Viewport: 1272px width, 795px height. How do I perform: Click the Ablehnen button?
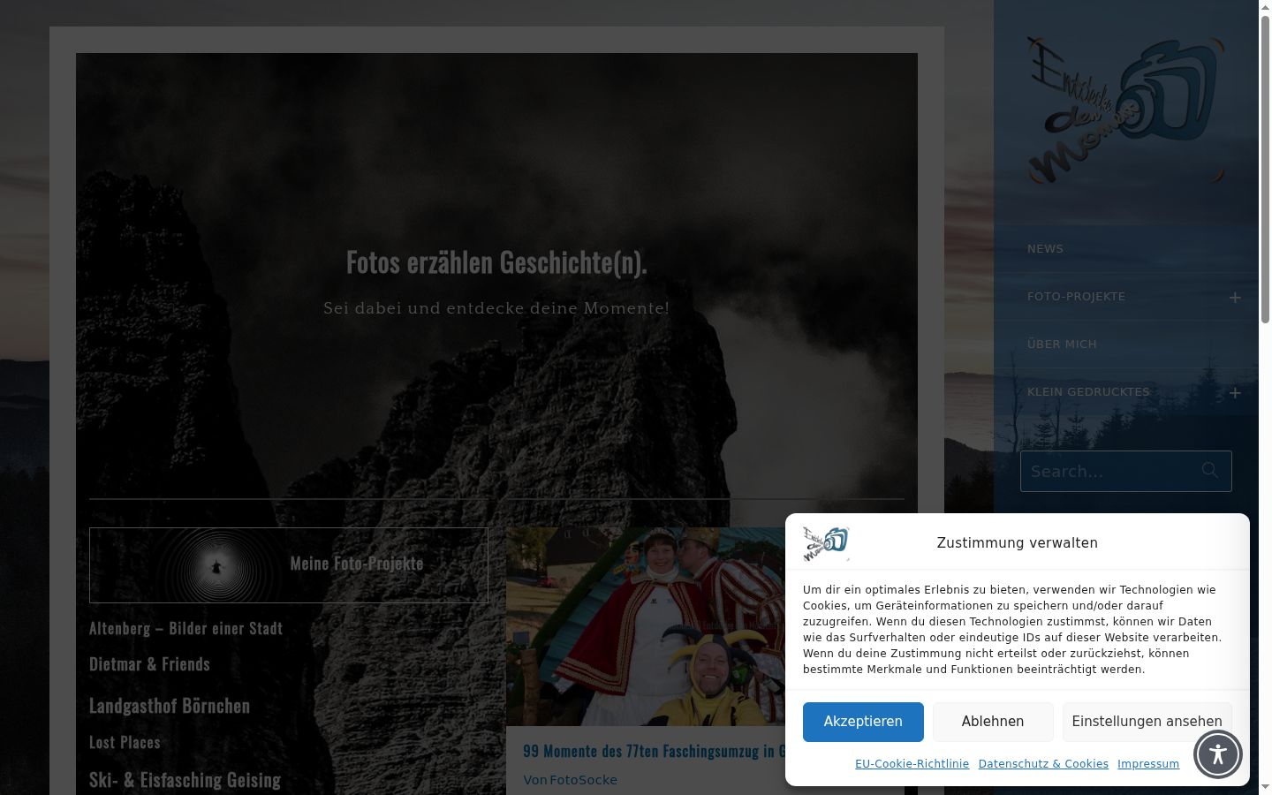pos(993,722)
